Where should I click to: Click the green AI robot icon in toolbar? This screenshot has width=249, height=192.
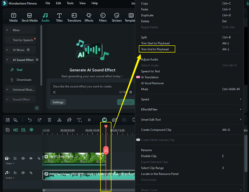[x=104, y=120]
